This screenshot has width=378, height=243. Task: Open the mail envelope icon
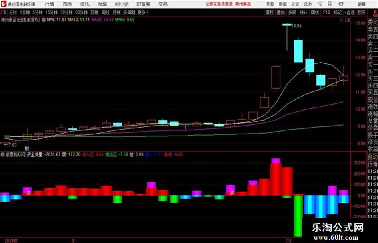click(x=341, y=4)
